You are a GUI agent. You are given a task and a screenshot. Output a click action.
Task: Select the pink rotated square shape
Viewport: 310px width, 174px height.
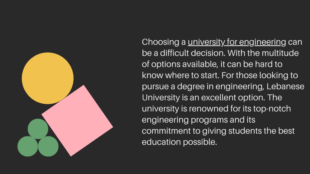click(x=77, y=121)
